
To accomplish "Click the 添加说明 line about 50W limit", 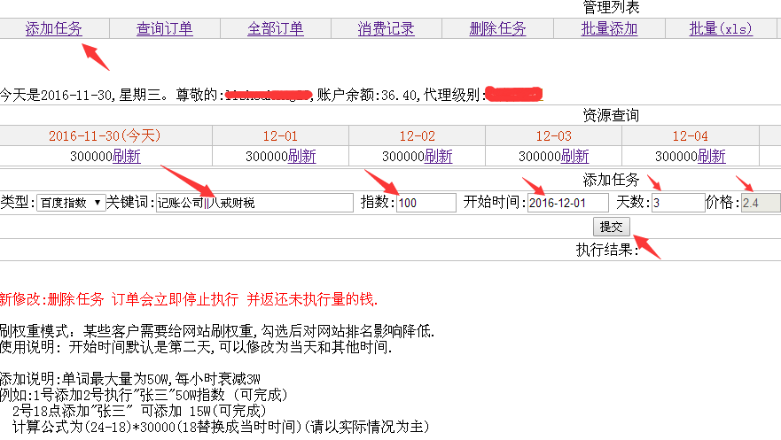I will pos(130,379).
